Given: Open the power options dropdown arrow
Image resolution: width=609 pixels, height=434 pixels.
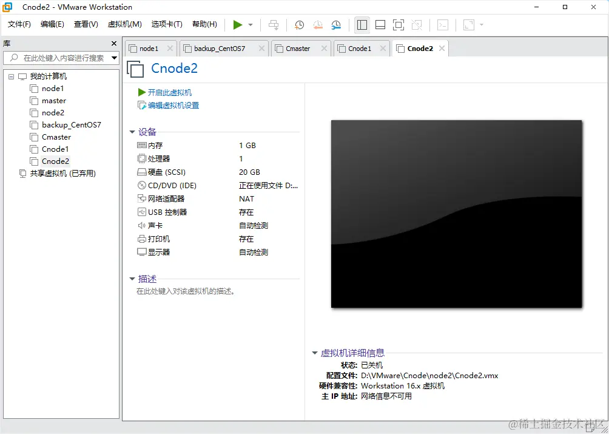Looking at the screenshot, I should pyautogui.click(x=251, y=25).
